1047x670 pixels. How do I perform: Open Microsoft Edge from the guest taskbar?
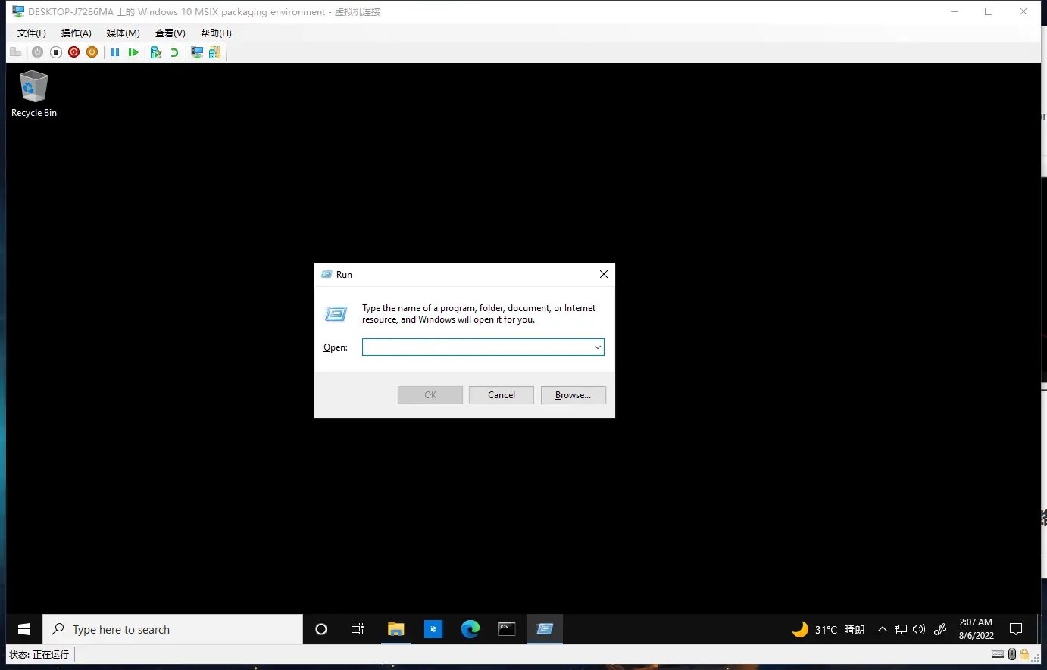pos(470,629)
